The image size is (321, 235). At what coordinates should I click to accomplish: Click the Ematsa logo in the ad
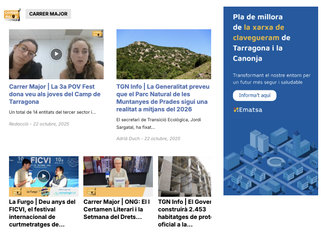248,110
